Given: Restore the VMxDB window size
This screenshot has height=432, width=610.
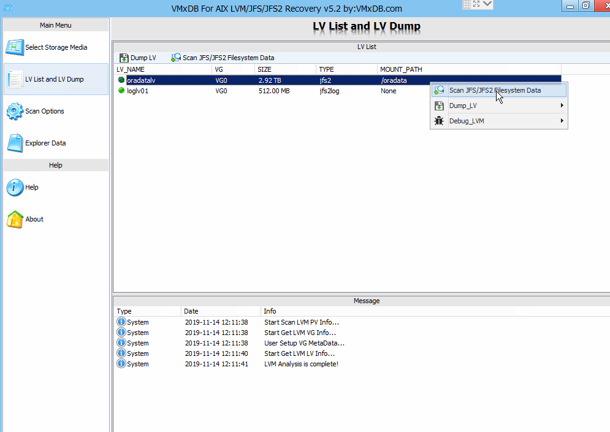Looking at the screenshot, I should [x=586, y=6].
